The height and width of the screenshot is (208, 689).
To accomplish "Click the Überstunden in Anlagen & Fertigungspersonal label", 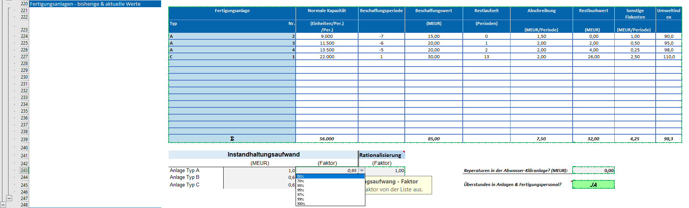I will click(513, 185).
